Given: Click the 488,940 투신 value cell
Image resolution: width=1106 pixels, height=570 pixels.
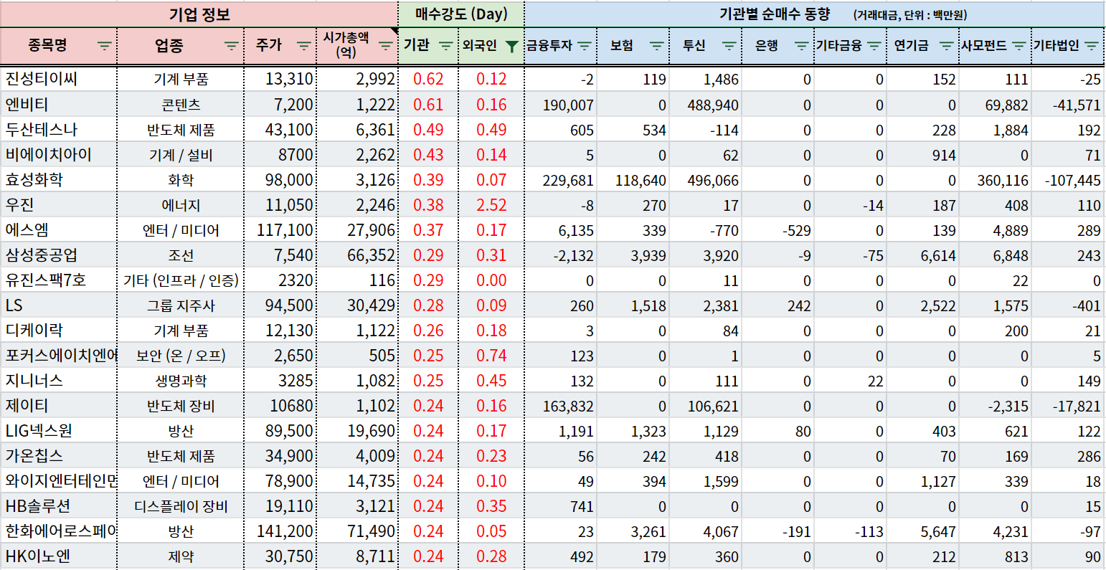Looking at the screenshot, I should (x=706, y=104).
